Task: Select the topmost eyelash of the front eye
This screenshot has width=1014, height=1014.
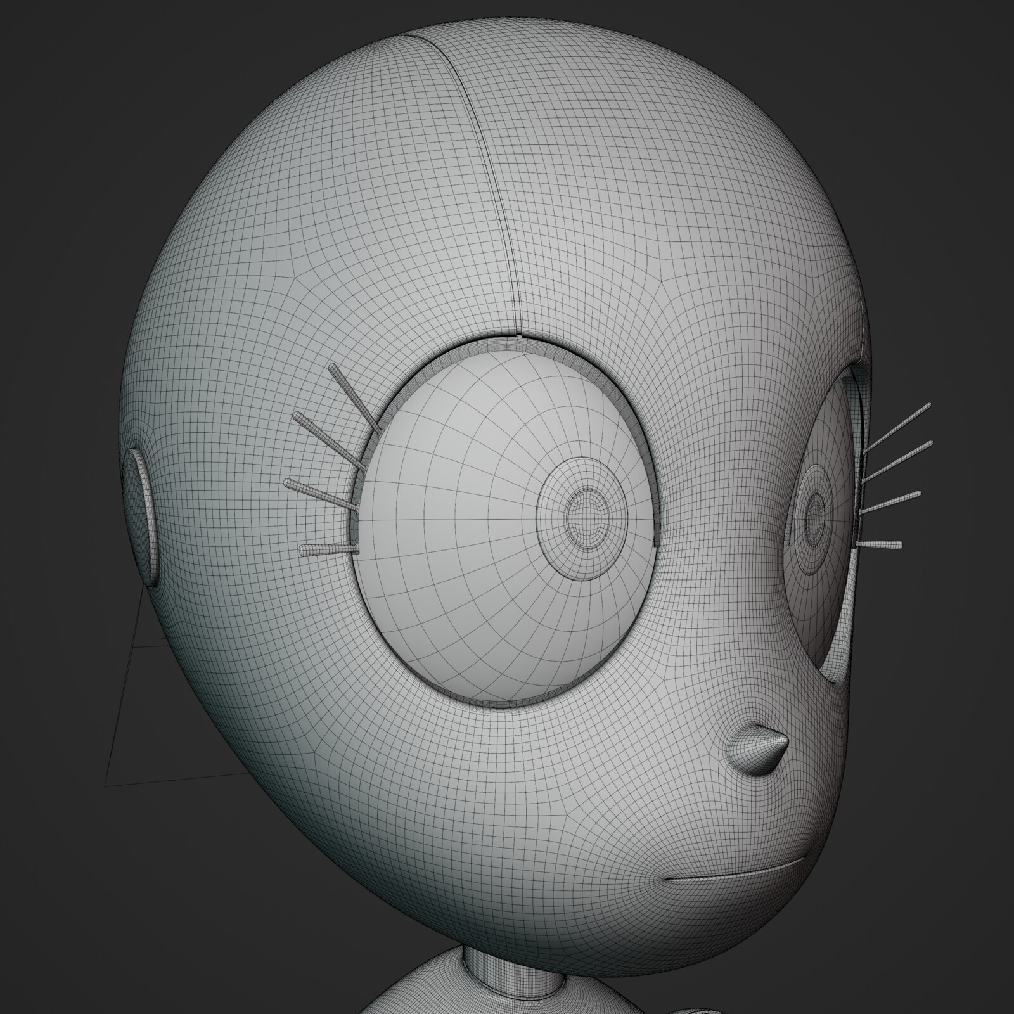Action: [354, 399]
